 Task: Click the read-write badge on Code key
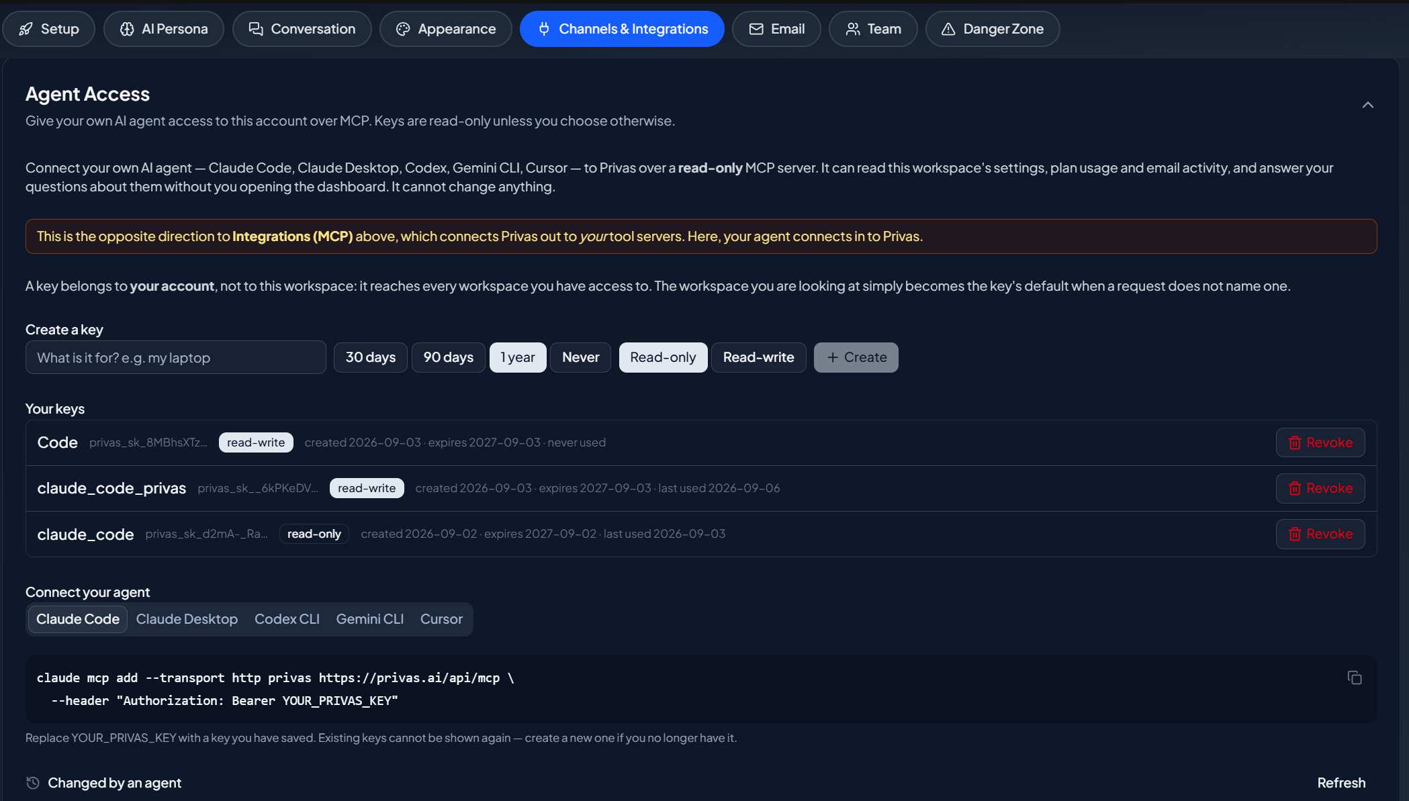pos(256,442)
